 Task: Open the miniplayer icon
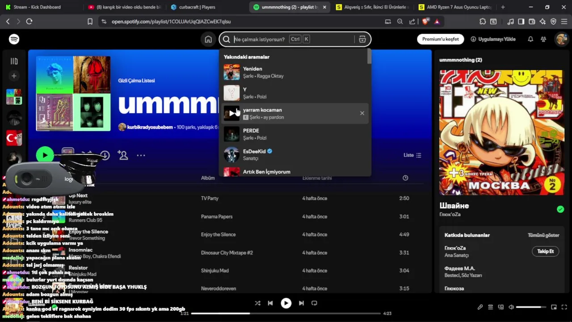(554, 307)
